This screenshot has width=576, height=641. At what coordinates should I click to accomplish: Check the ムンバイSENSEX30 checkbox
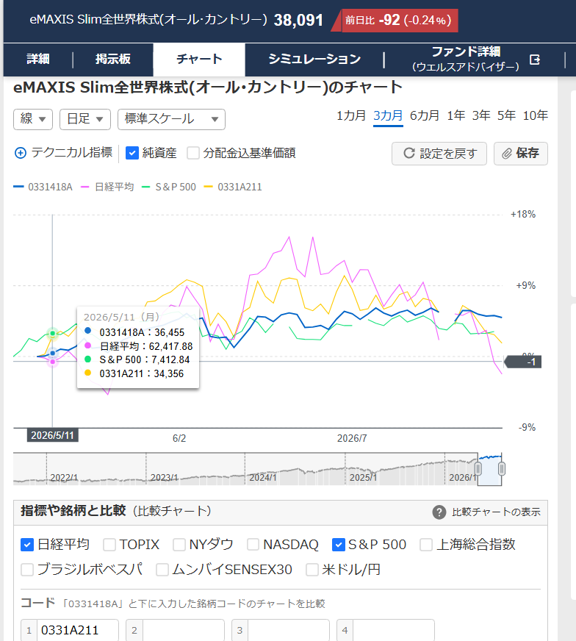tap(162, 570)
